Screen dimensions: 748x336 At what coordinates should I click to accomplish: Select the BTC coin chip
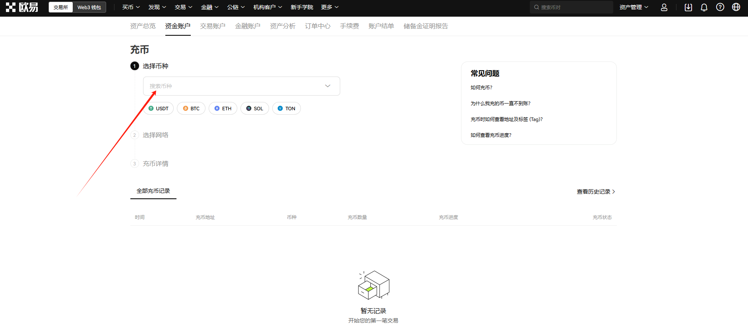pos(191,108)
